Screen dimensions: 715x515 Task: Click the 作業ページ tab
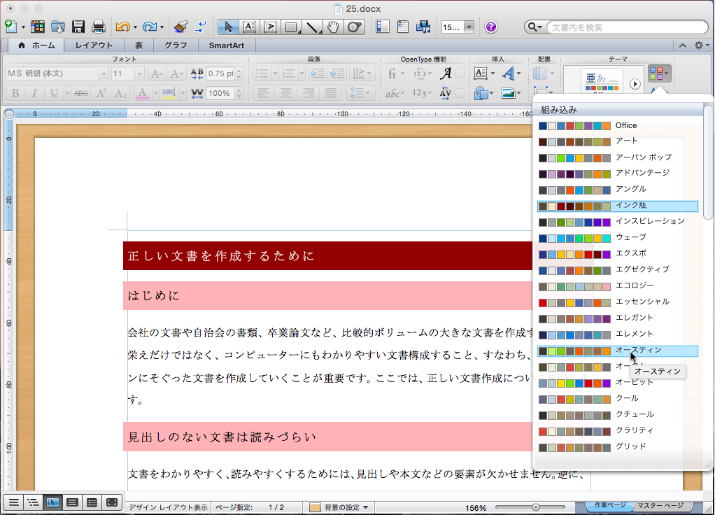(x=609, y=505)
